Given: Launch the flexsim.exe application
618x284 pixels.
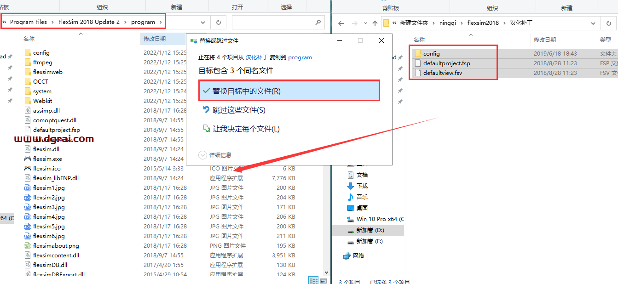Looking at the screenshot, I should [46, 159].
